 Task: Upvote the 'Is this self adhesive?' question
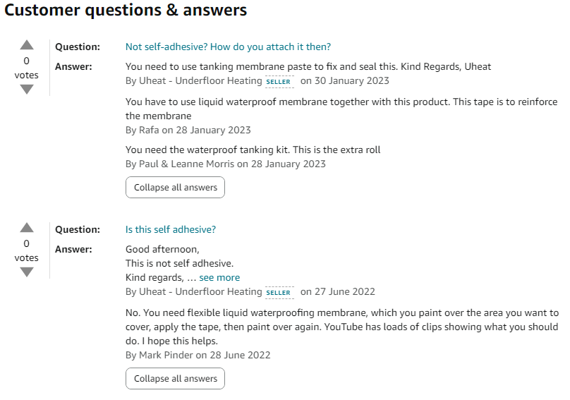[x=27, y=228]
